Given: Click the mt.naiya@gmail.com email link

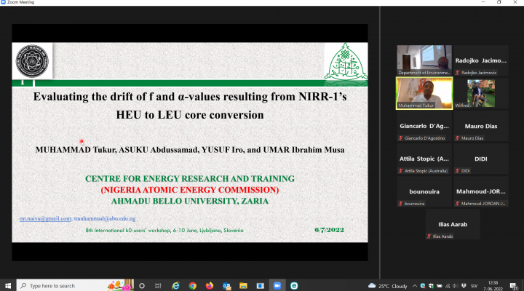Looking at the screenshot, I should [x=45, y=218].
